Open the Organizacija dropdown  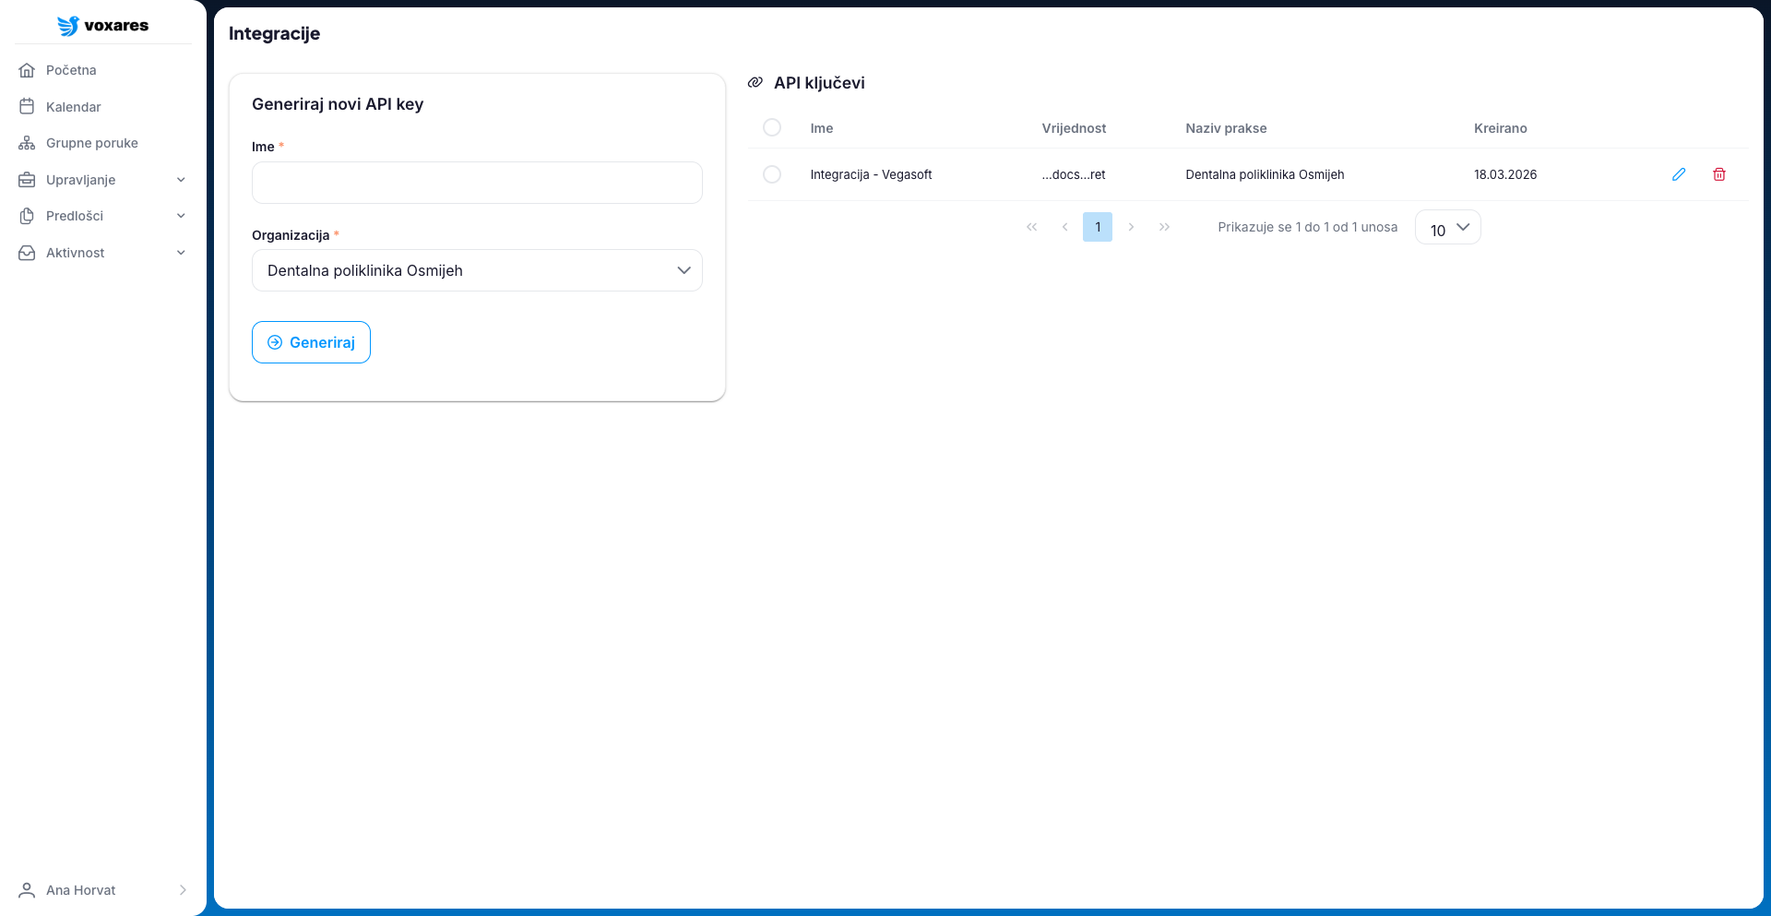click(x=477, y=270)
